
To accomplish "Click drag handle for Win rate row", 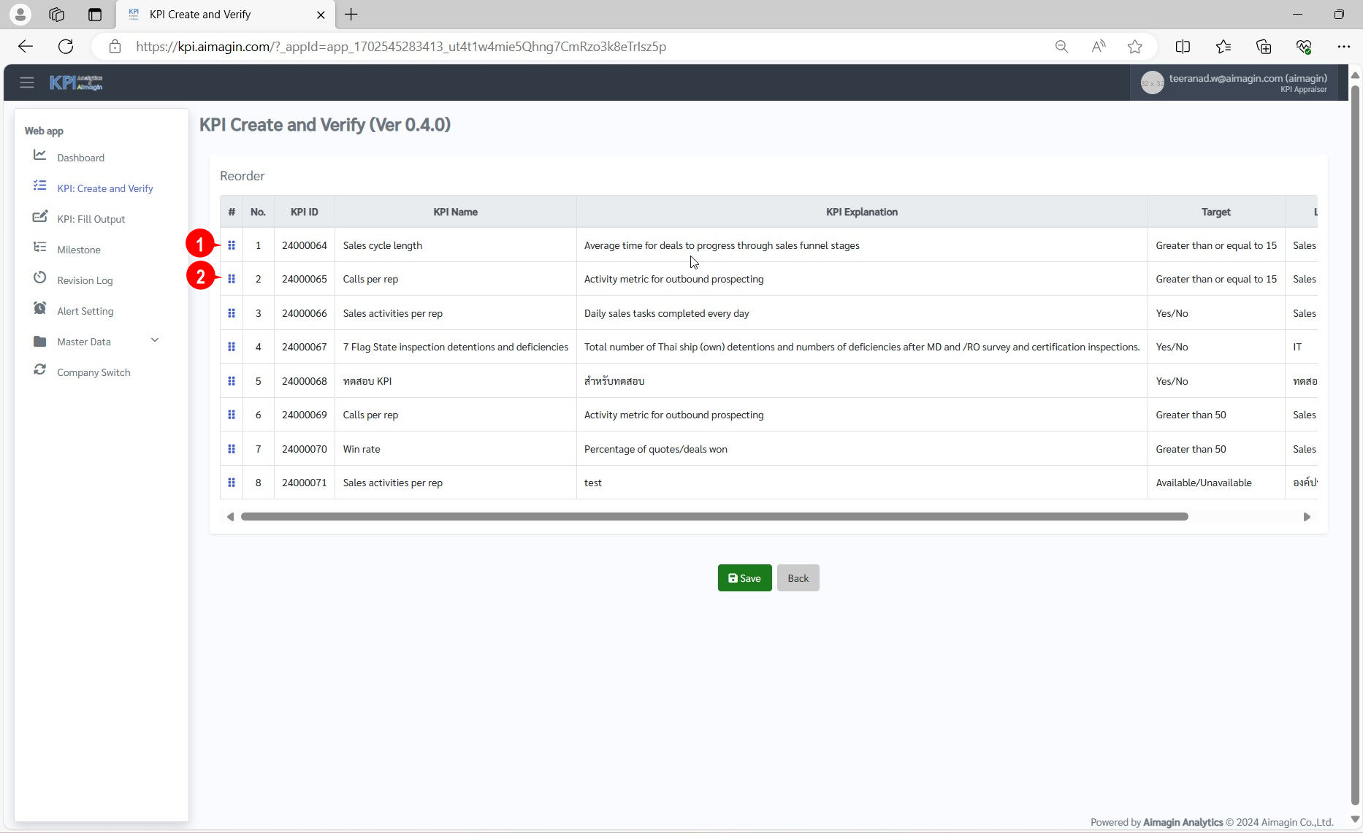I will pos(232,449).
